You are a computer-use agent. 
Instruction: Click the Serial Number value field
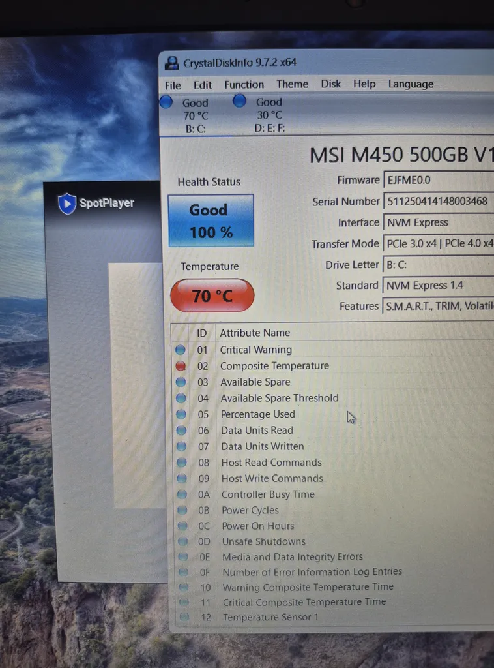click(x=437, y=201)
